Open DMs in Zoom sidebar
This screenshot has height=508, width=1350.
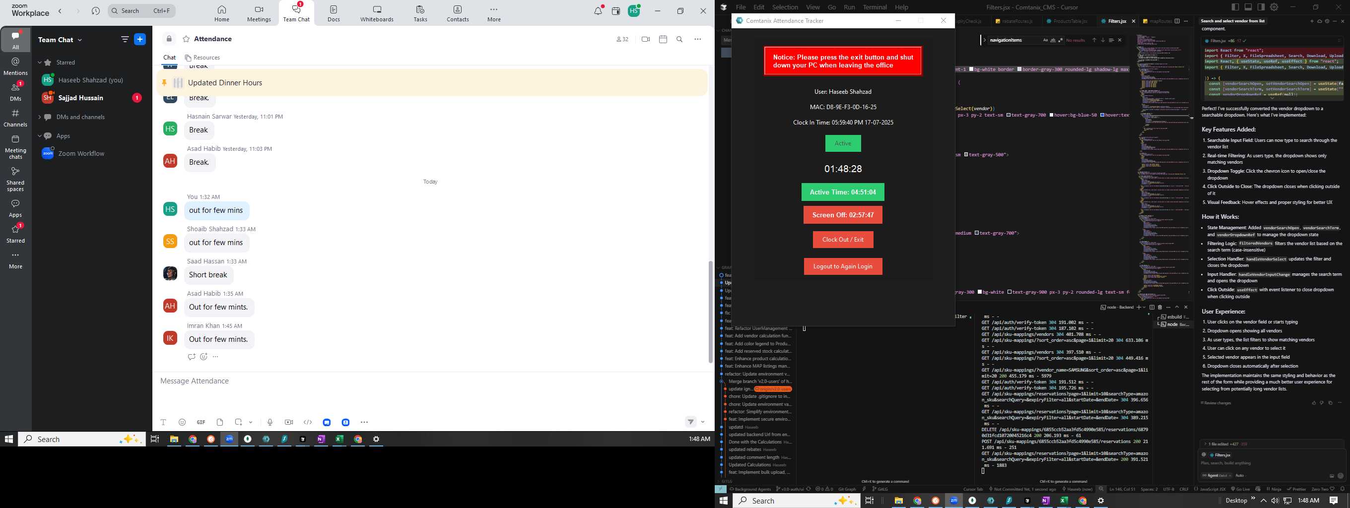16,92
